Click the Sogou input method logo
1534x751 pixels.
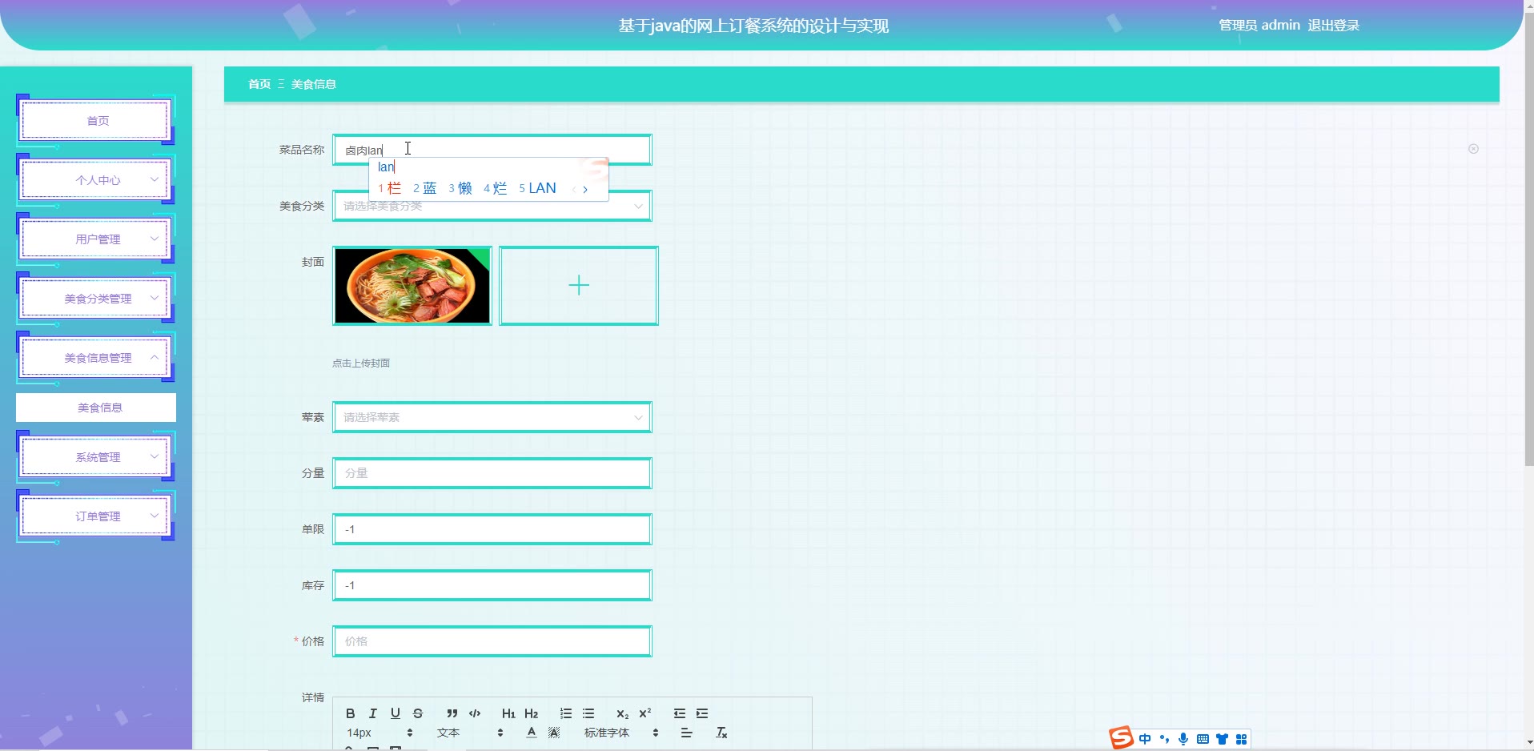pyautogui.click(x=1121, y=737)
